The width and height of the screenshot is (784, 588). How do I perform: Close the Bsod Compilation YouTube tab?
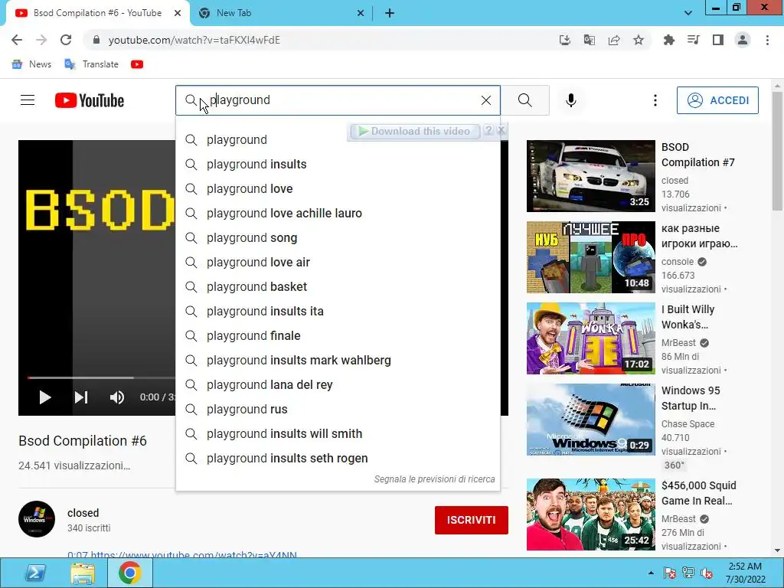pos(178,13)
